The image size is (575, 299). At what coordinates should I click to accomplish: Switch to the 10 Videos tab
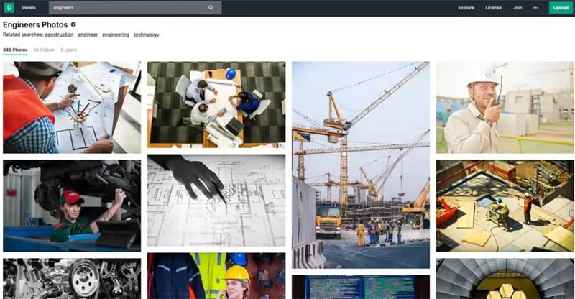44,50
